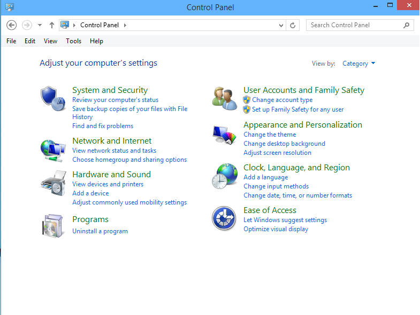Click Let Windows suggest settings link

click(285, 220)
